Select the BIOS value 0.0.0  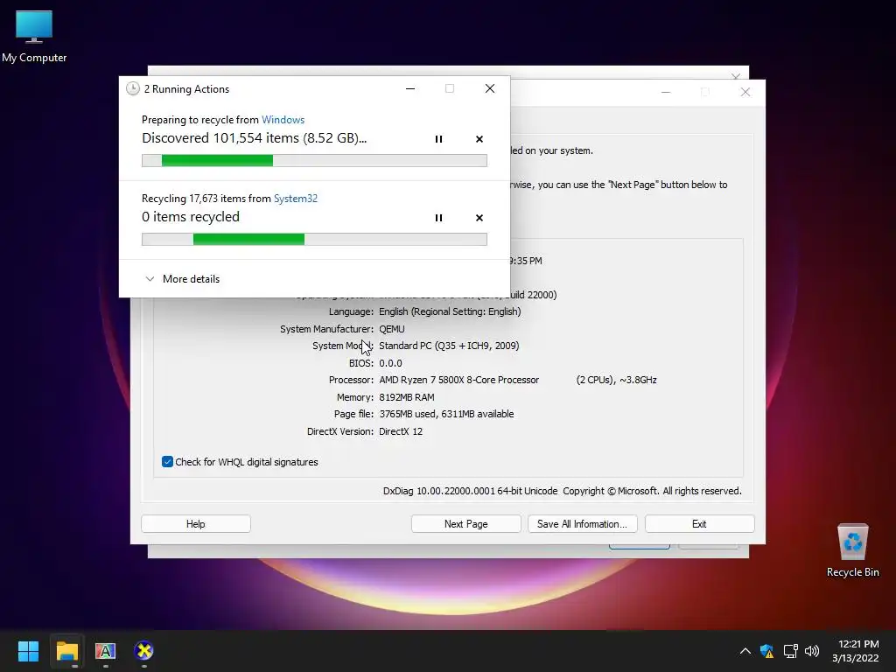click(x=390, y=363)
